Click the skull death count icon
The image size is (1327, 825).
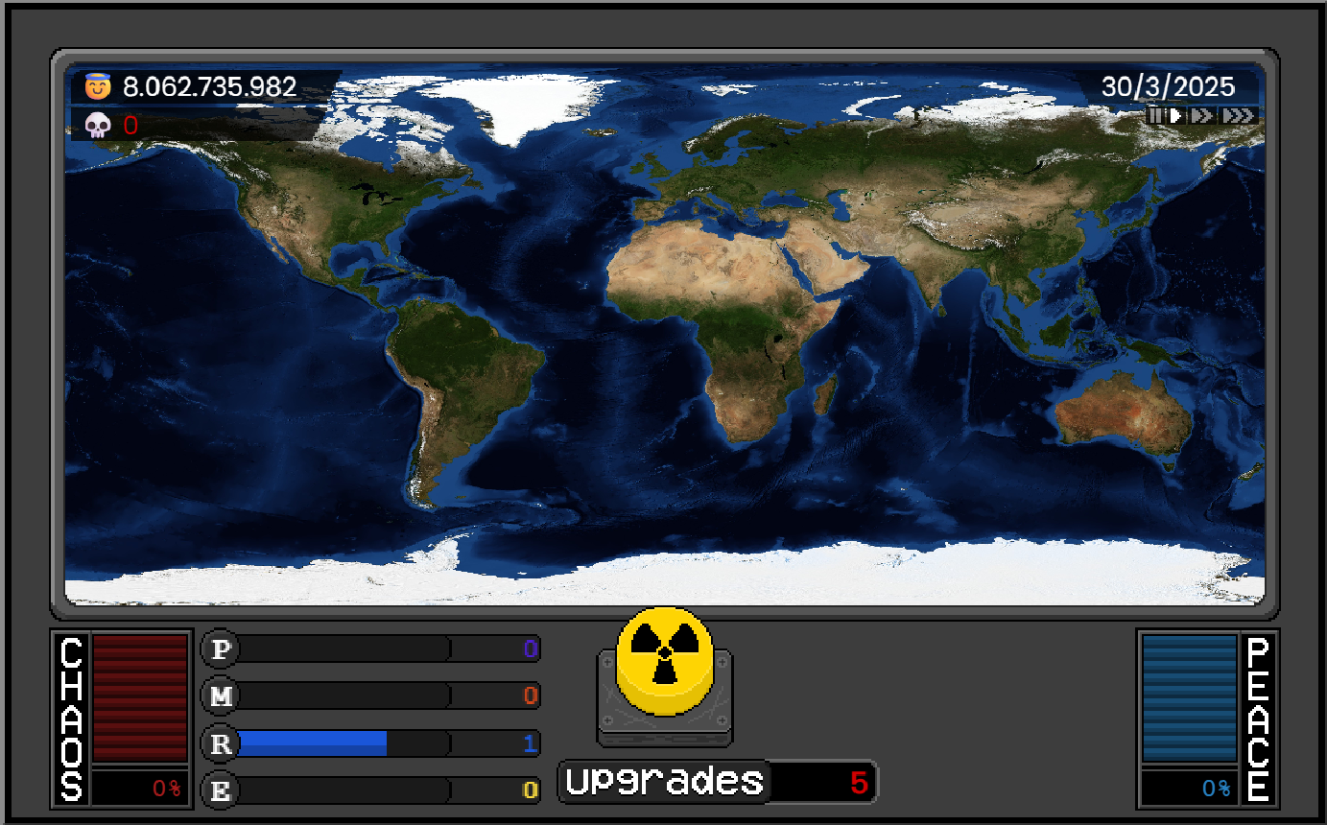point(98,125)
